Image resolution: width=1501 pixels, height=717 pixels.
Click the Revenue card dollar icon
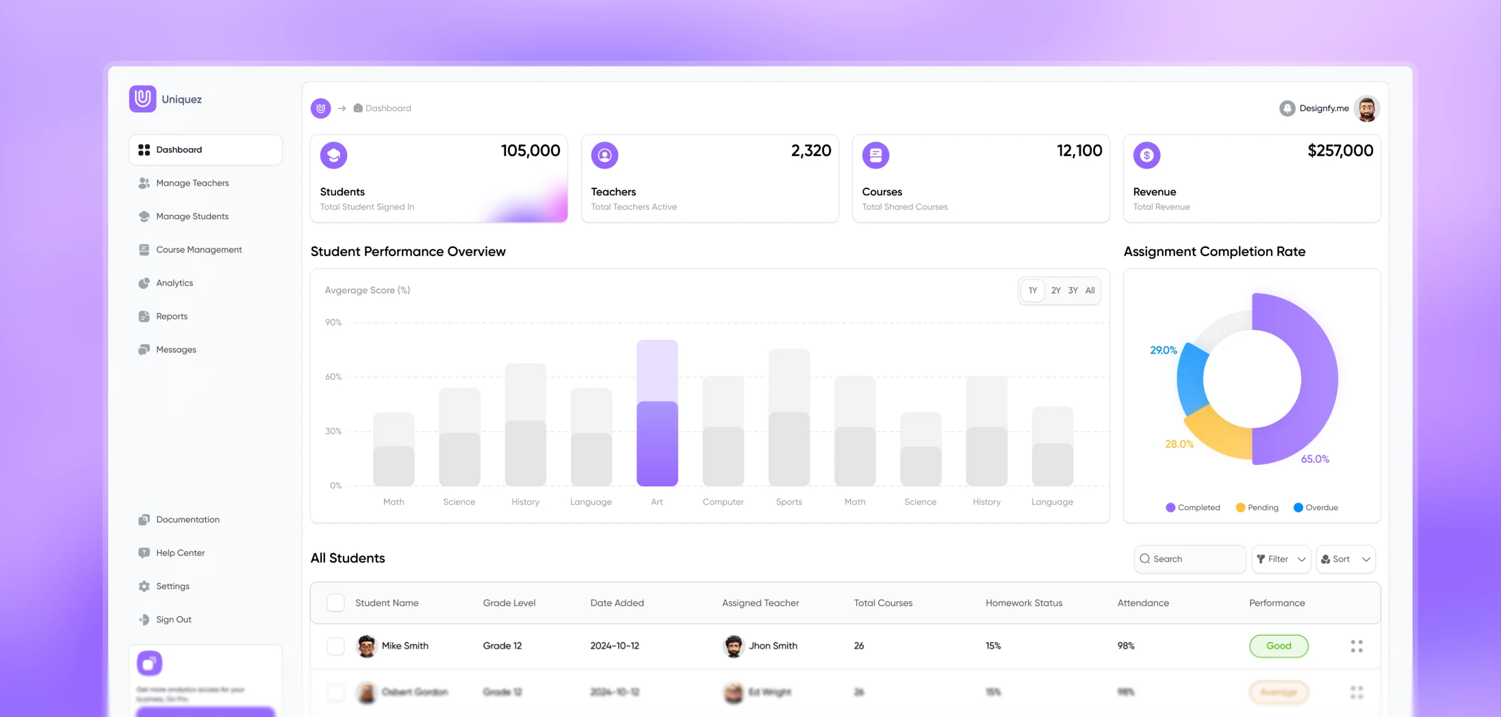(x=1146, y=155)
